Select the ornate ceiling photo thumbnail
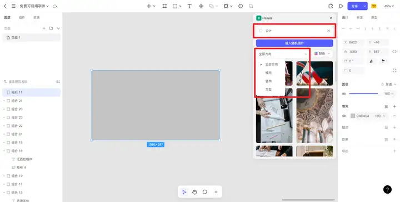400x202 pixels. click(x=314, y=116)
